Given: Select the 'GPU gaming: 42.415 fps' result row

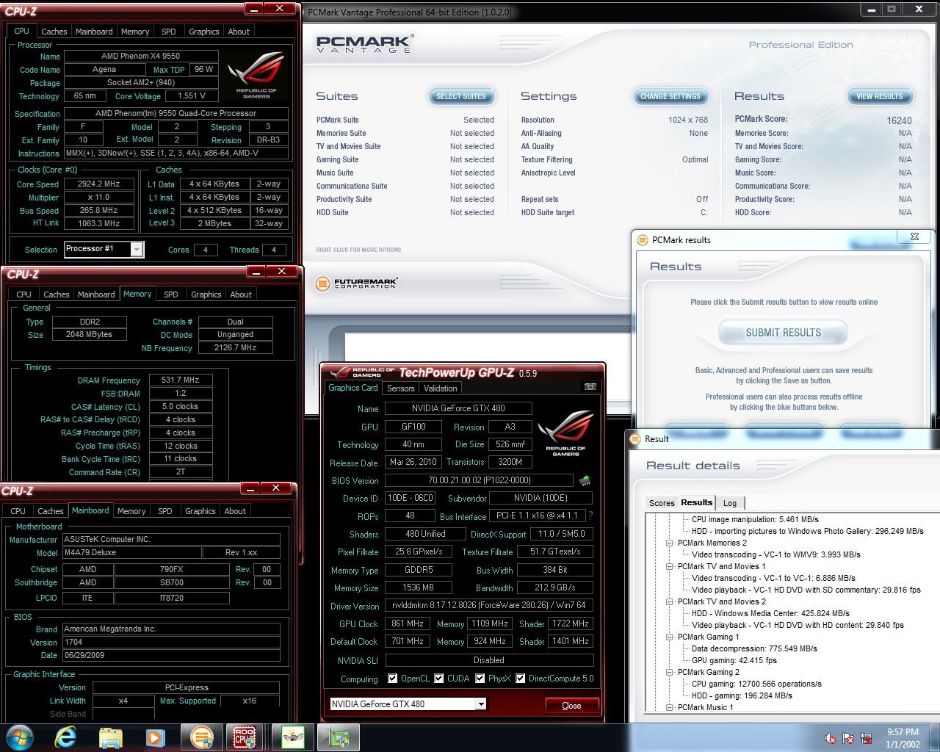Looking at the screenshot, I should [x=734, y=660].
